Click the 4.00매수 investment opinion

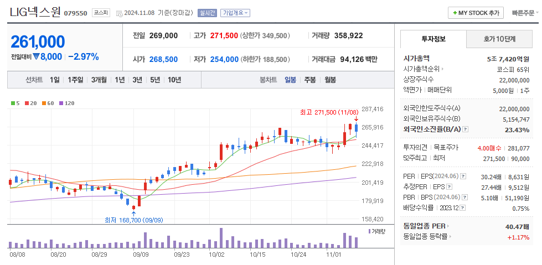pyautogui.click(x=489, y=148)
